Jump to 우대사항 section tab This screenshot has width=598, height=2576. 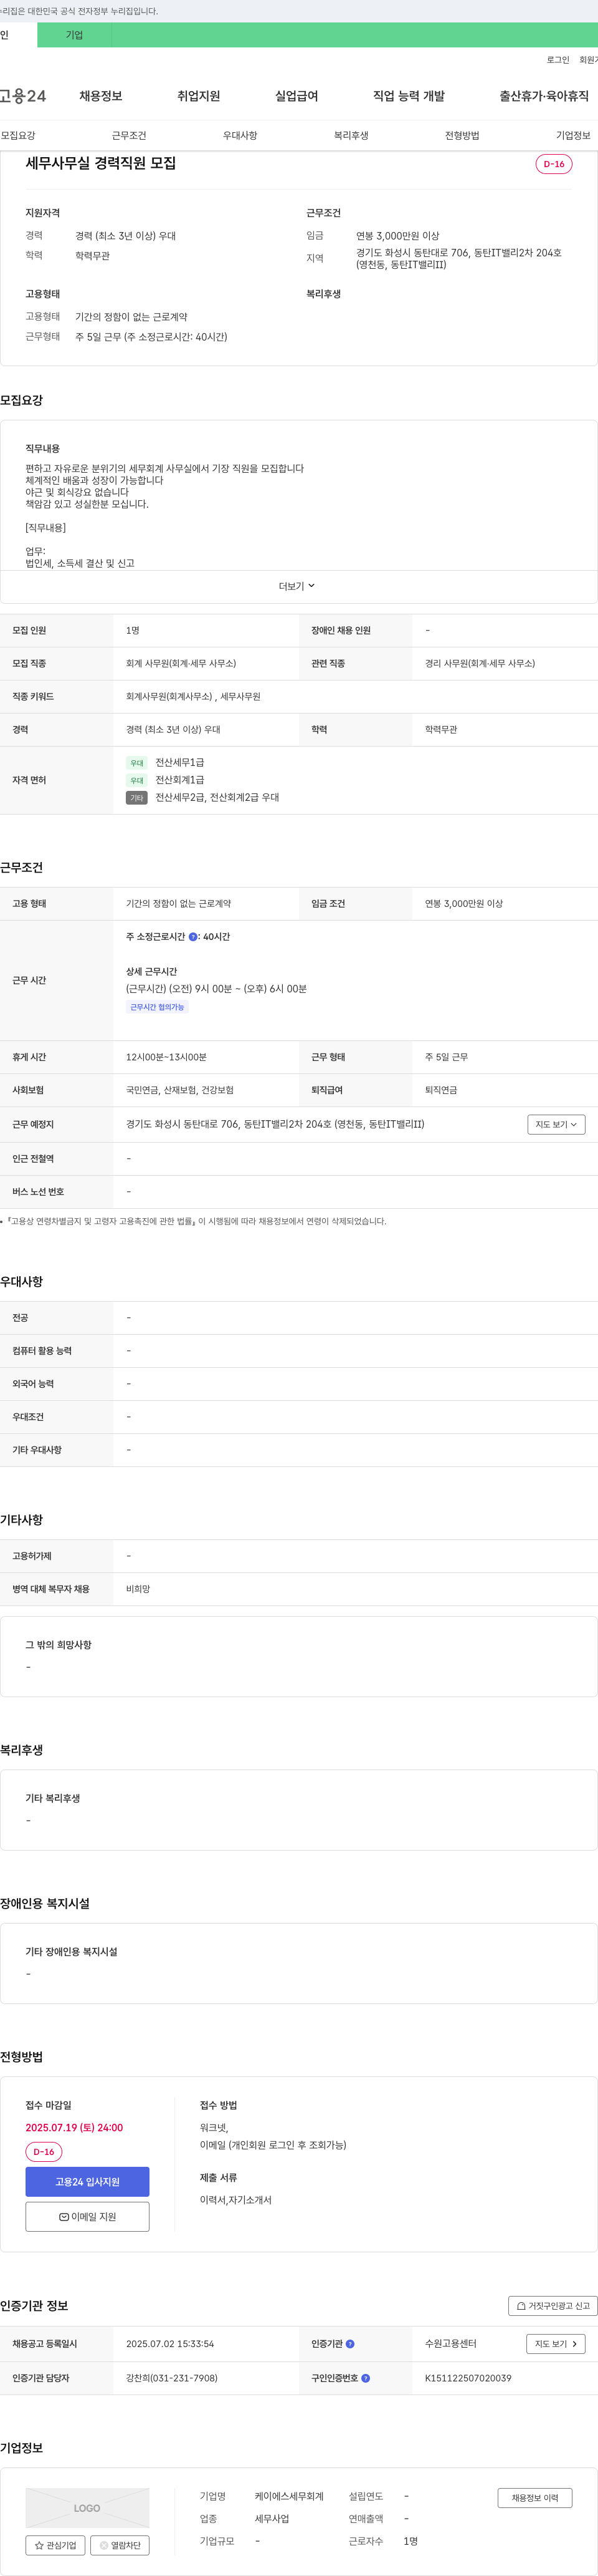[x=240, y=136]
